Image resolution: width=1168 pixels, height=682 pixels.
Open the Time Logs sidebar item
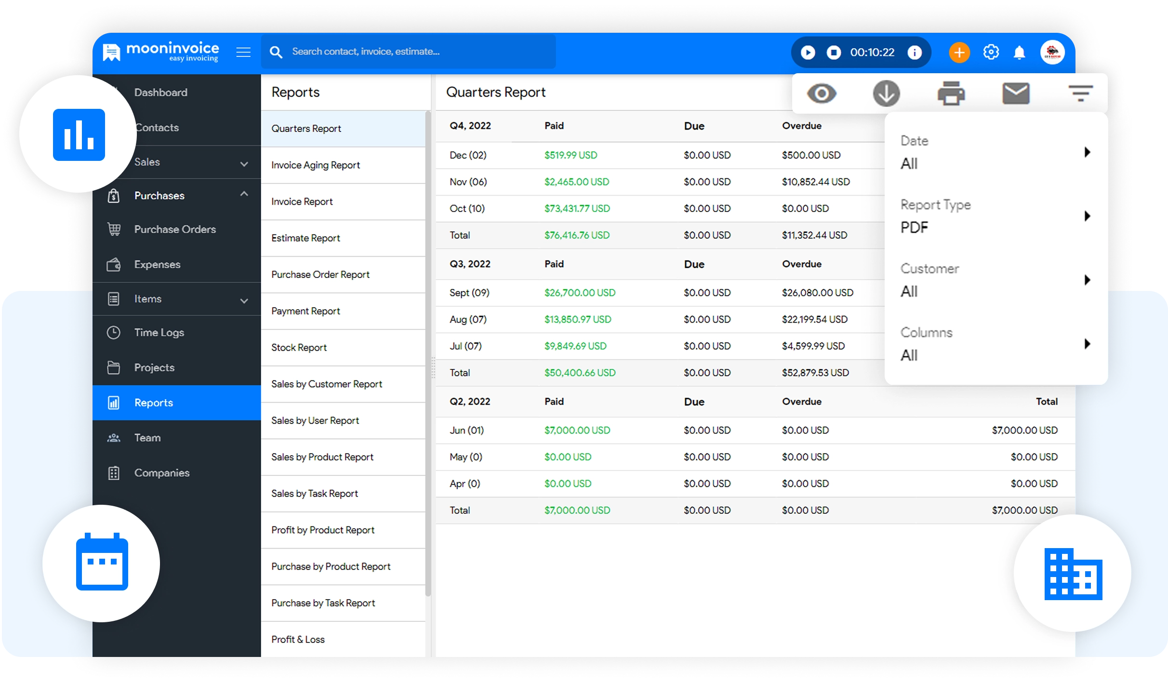coord(159,333)
